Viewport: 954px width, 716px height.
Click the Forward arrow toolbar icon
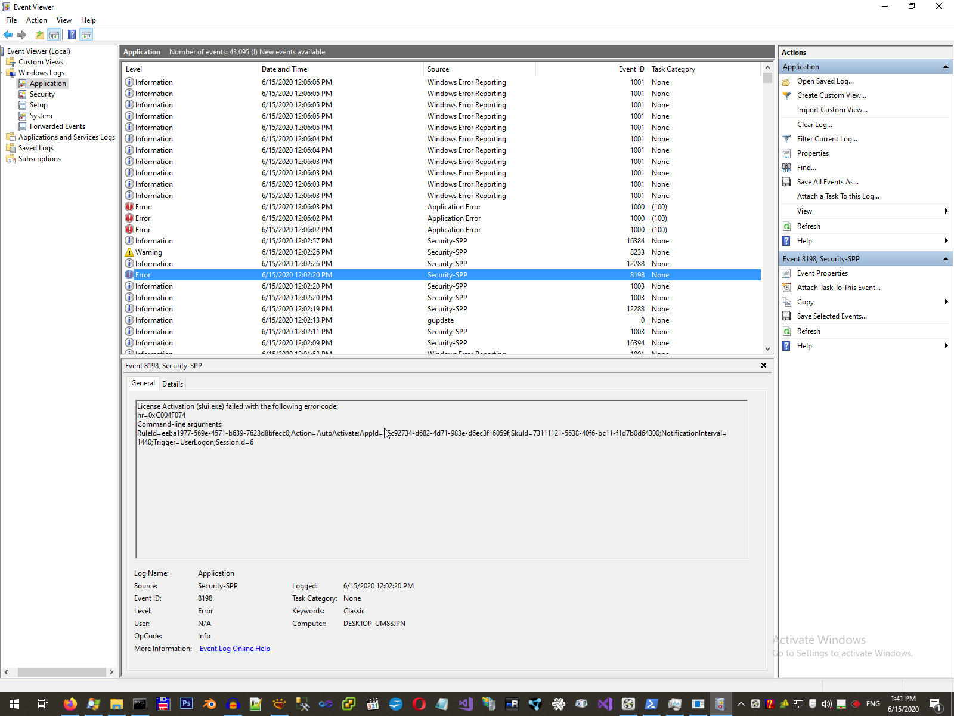point(21,35)
